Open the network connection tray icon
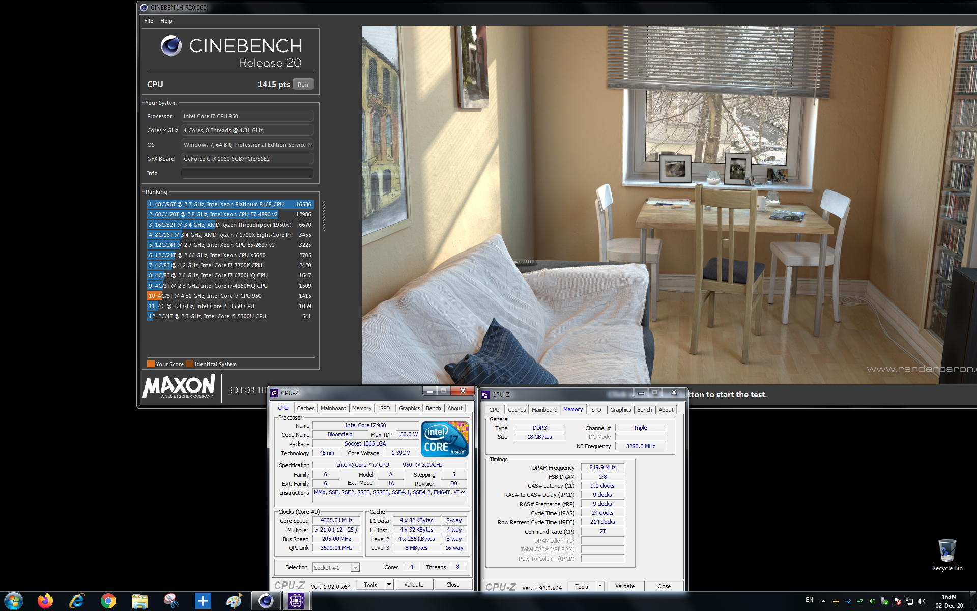 [909, 601]
